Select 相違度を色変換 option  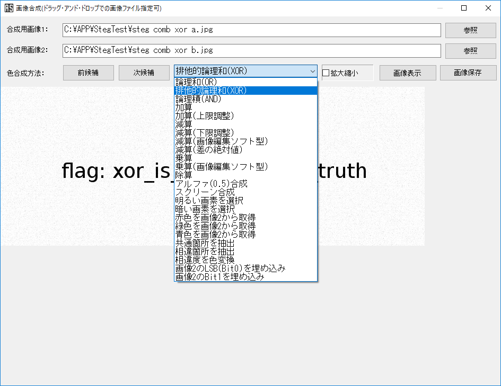click(245, 259)
